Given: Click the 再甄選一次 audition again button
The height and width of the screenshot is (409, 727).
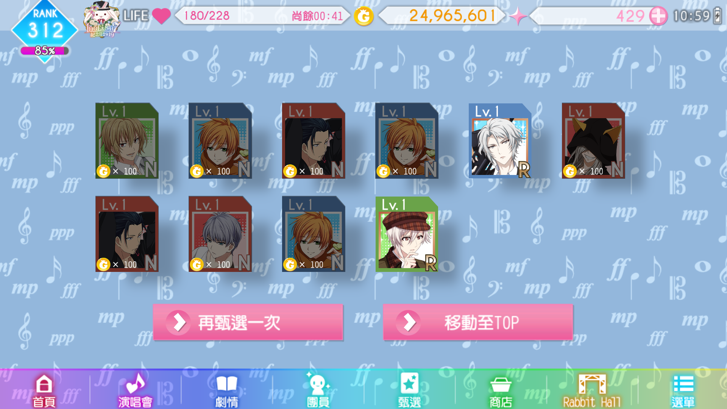Looking at the screenshot, I should click(248, 322).
